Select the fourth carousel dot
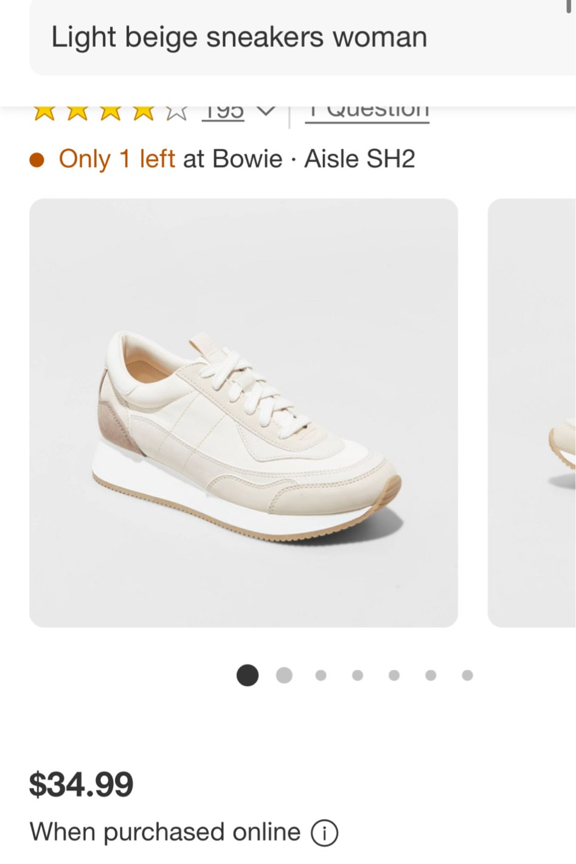Image resolution: width=576 pixels, height=864 pixels. point(357,675)
